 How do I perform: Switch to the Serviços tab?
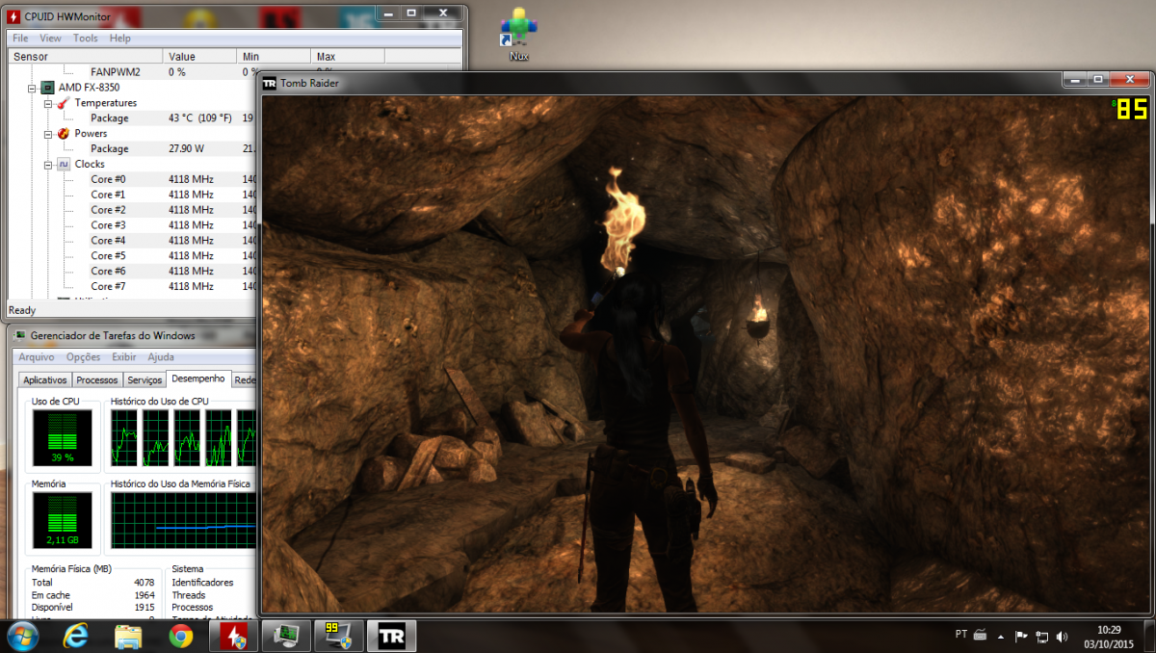[x=144, y=380]
